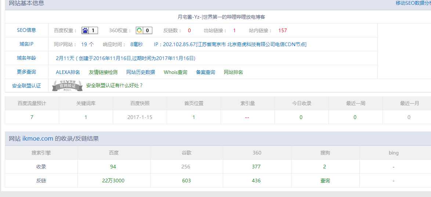This screenshot has height=197, width=431.
Task: Click the 搜狗 反链 查询 link
Action: 325,181
